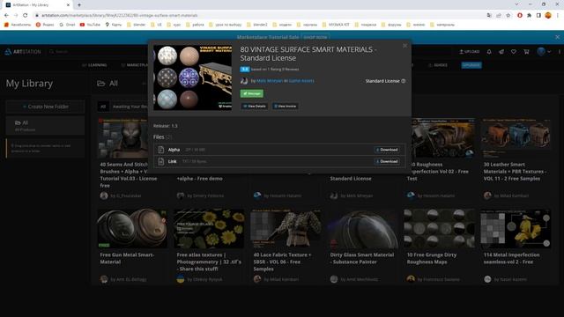Download the Link file
The image size is (564, 317).
point(387,161)
